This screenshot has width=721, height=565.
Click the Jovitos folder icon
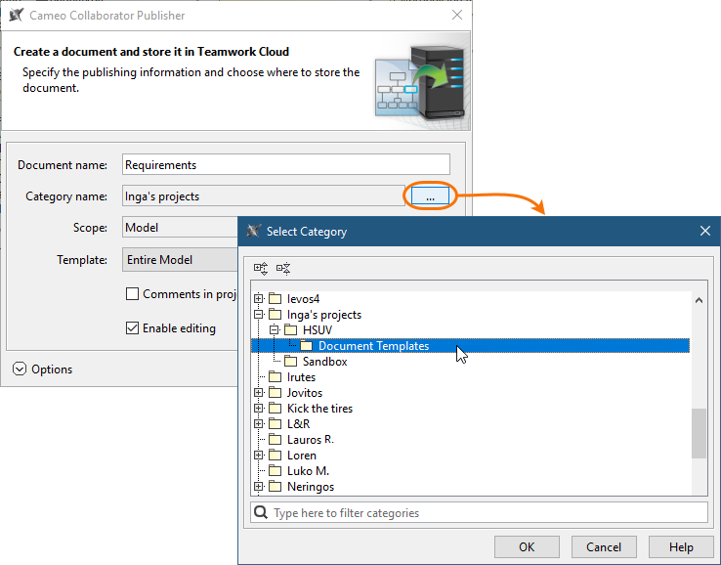point(275,392)
